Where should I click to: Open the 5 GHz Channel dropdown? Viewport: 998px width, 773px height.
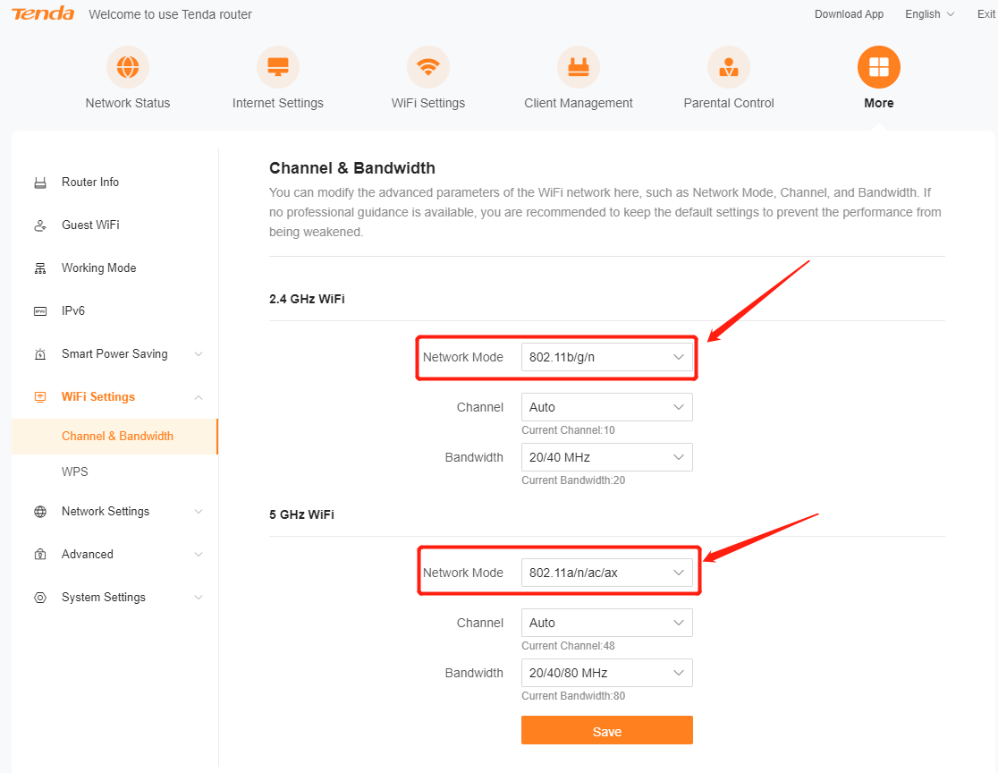point(606,623)
